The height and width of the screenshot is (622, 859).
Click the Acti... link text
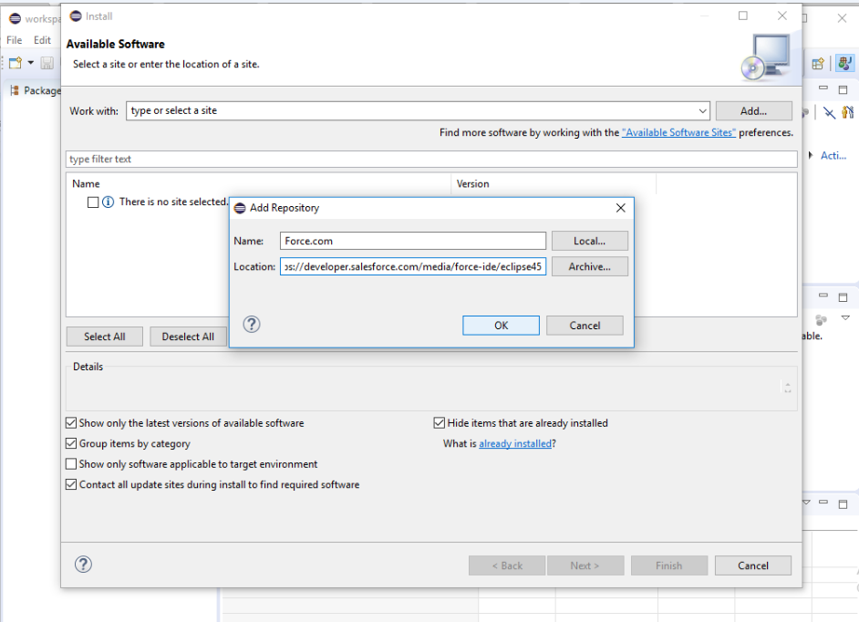click(833, 156)
